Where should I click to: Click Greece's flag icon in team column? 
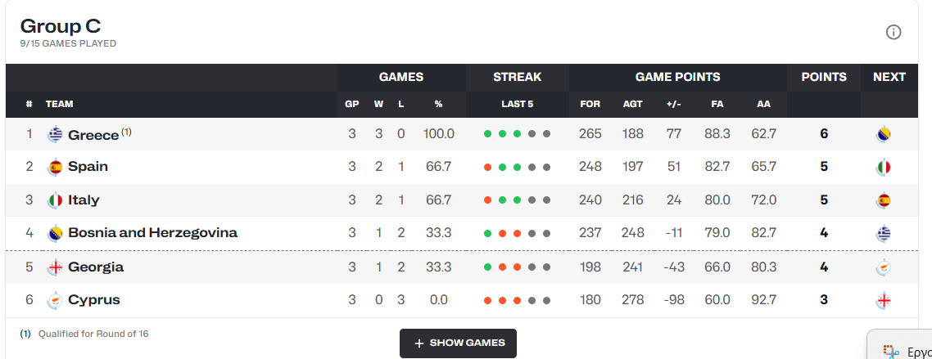[x=55, y=135]
